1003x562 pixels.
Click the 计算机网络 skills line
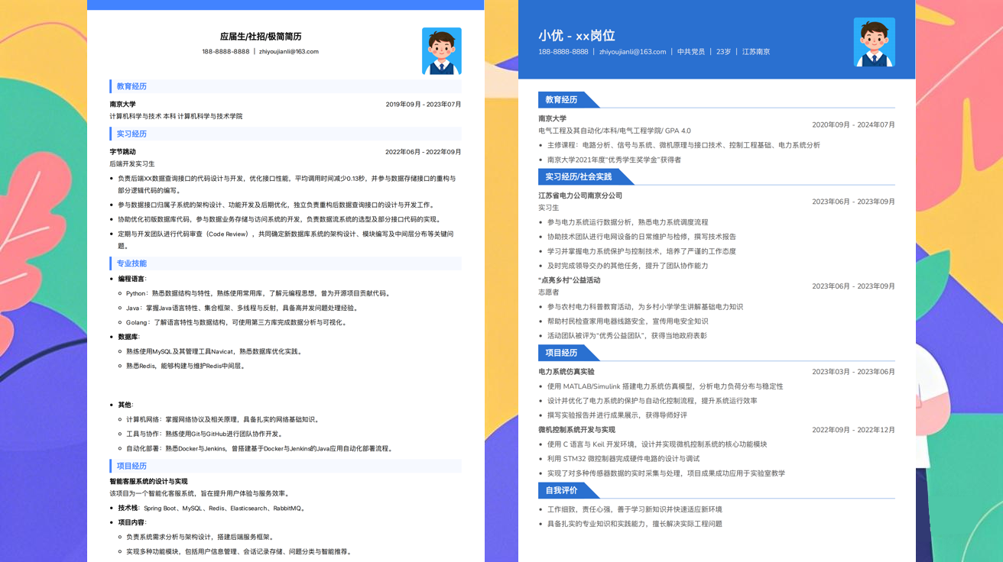click(x=222, y=419)
